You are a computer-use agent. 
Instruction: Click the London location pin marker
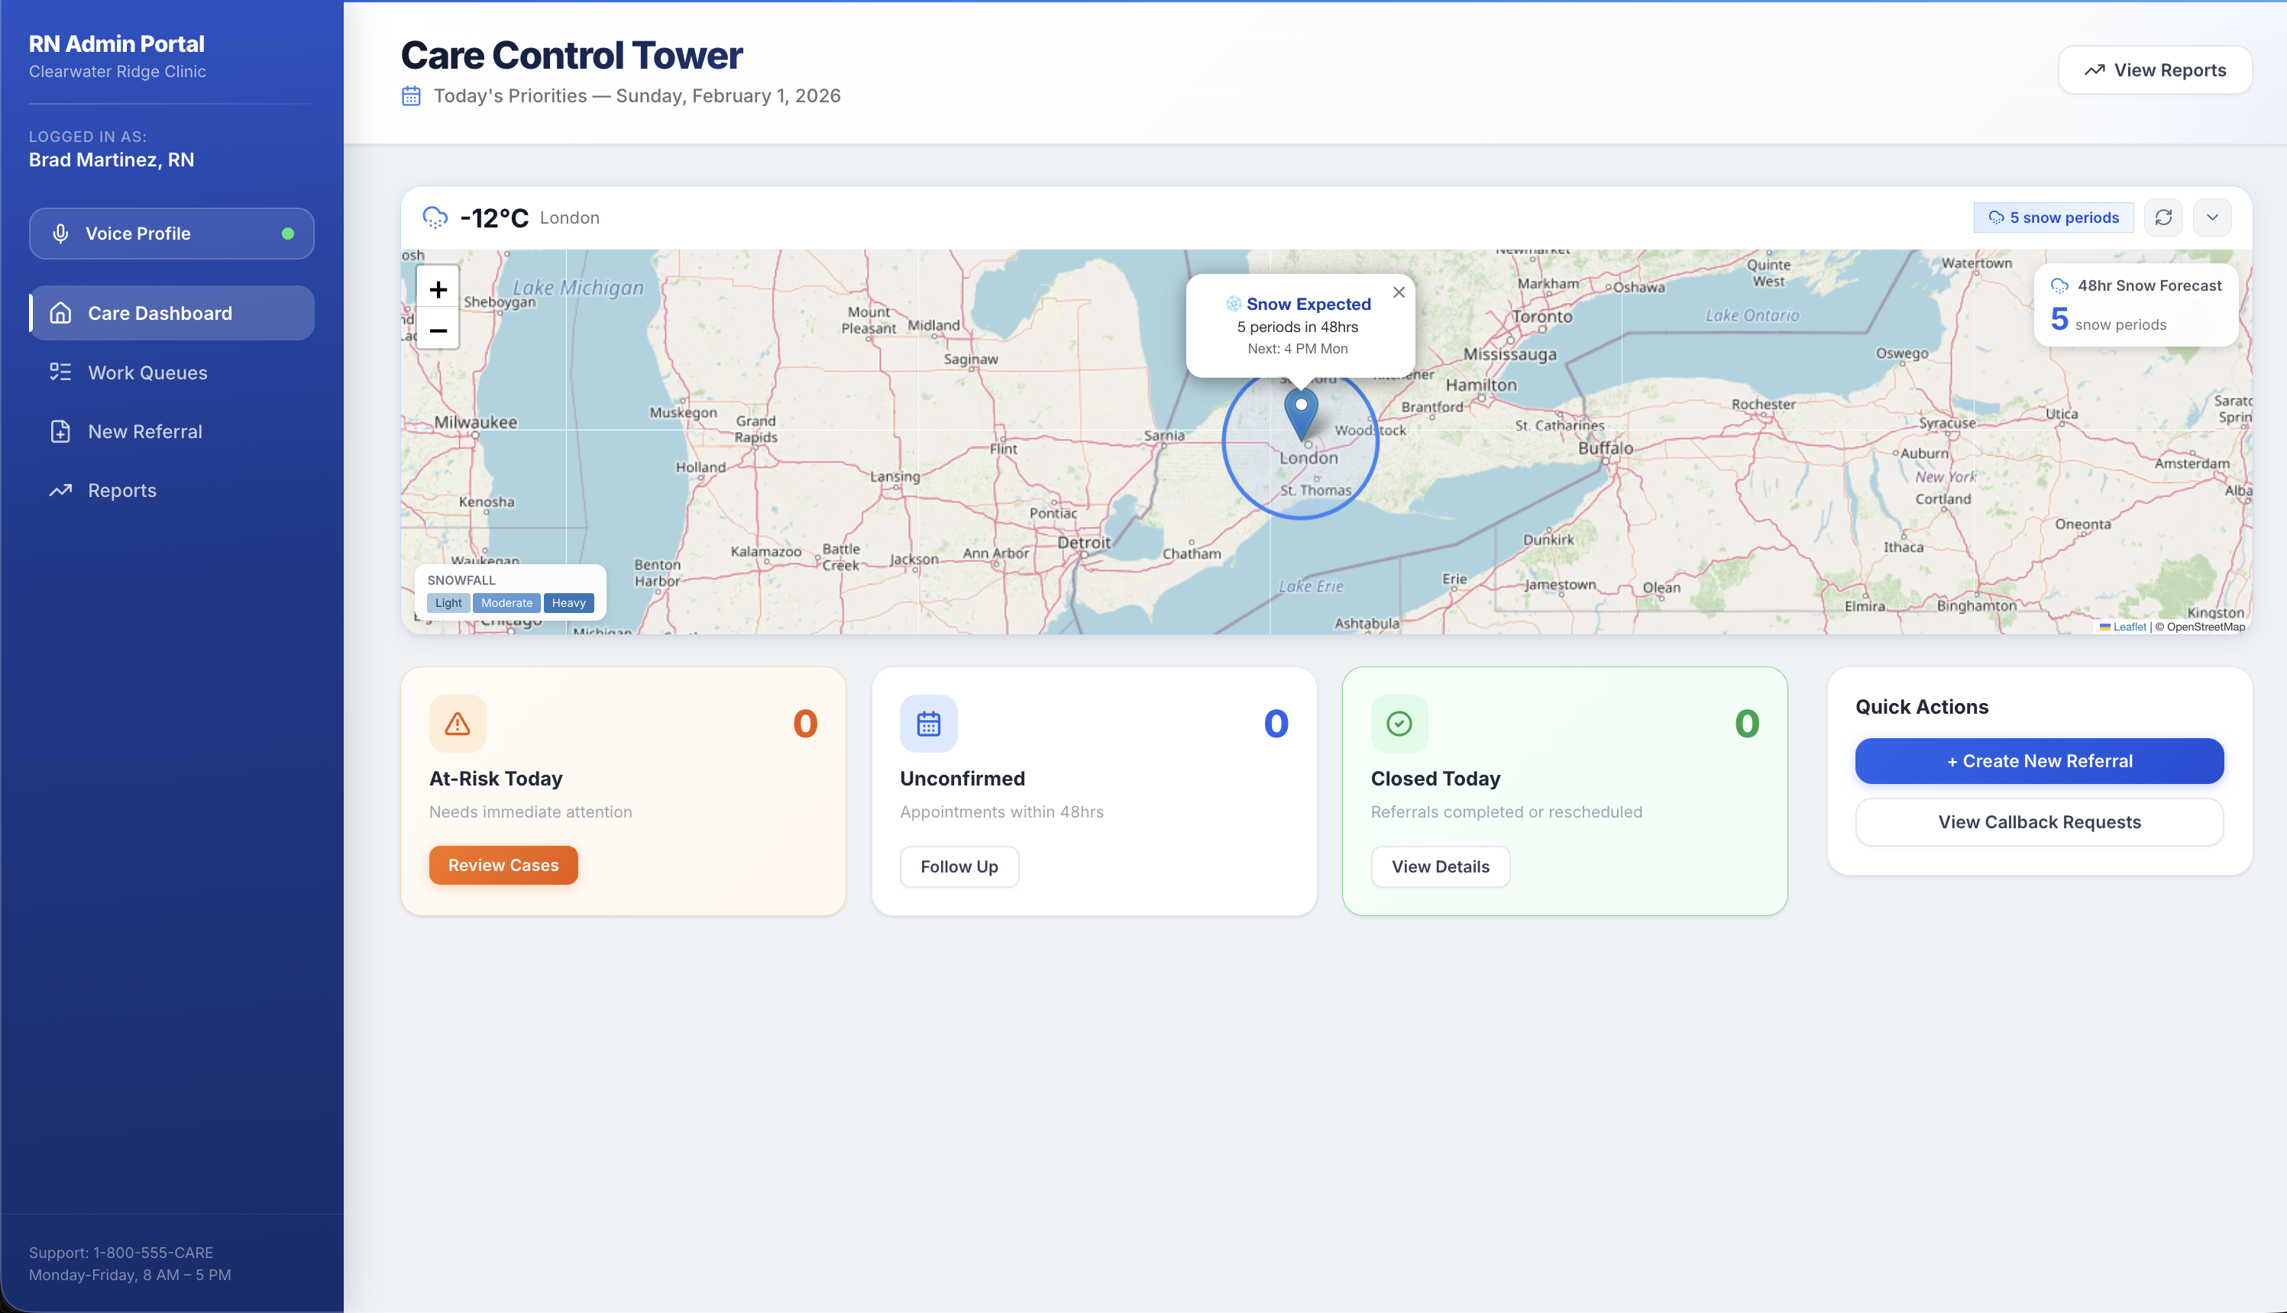tap(1300, 412)
